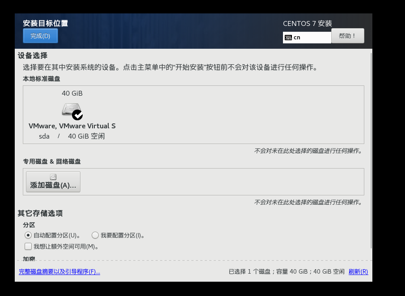Viewport: 405px width, 296px height.
Task: Click the 40 GiB capacity label above the disk
Action: (x=72, y=93)
